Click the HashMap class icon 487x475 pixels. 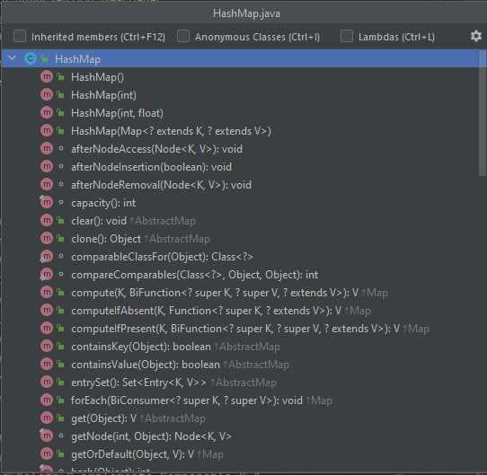point(31,58)
